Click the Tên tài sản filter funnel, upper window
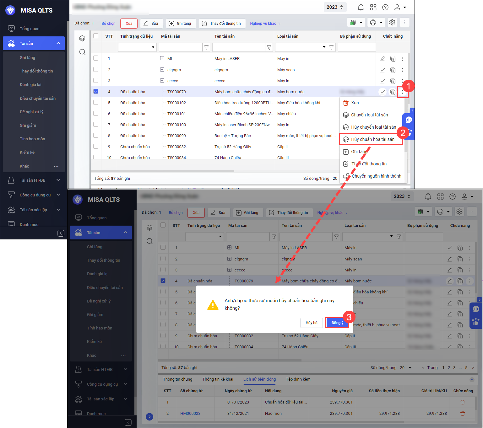 point(269,47)
